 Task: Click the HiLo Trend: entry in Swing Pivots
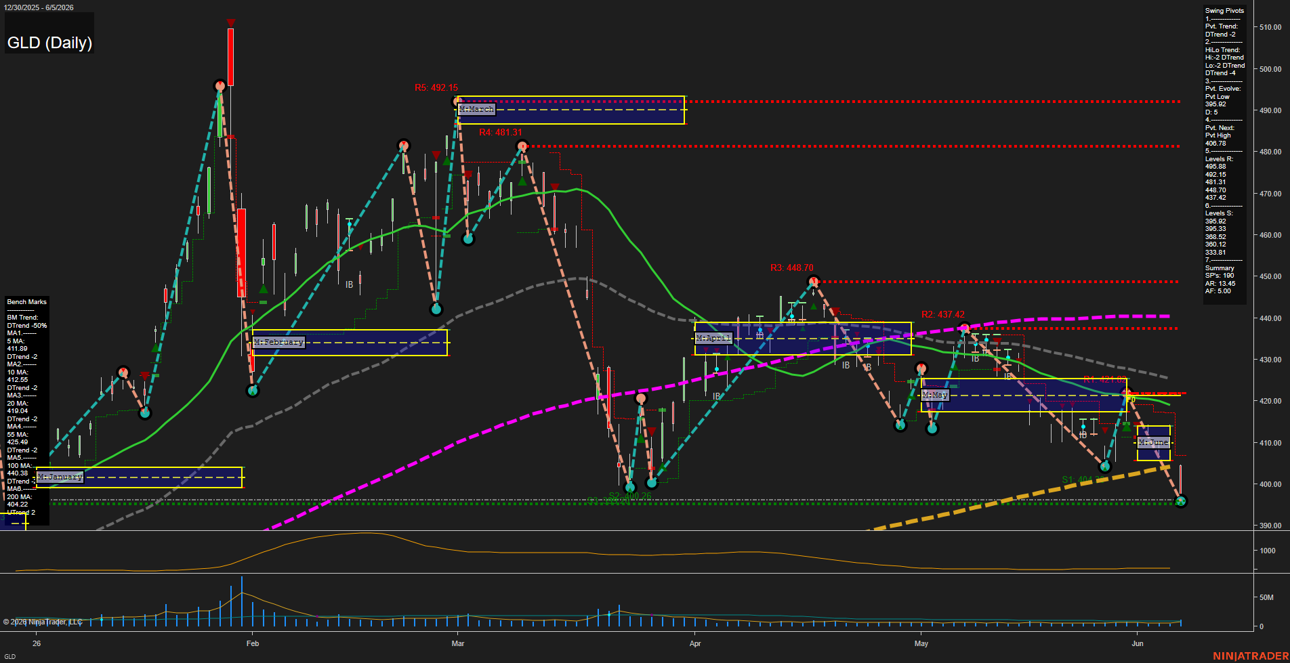click(1223, 50)
